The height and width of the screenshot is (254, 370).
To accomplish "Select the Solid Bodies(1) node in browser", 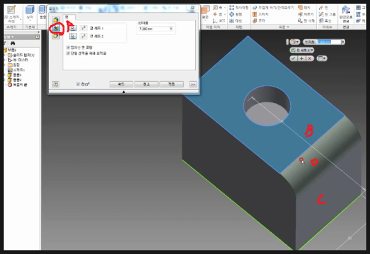I will [21, 55].
